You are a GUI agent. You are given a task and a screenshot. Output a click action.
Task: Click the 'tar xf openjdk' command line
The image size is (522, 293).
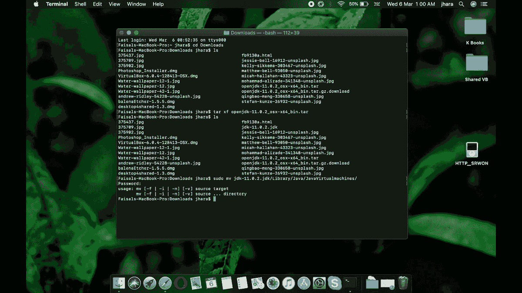point(213,112)
